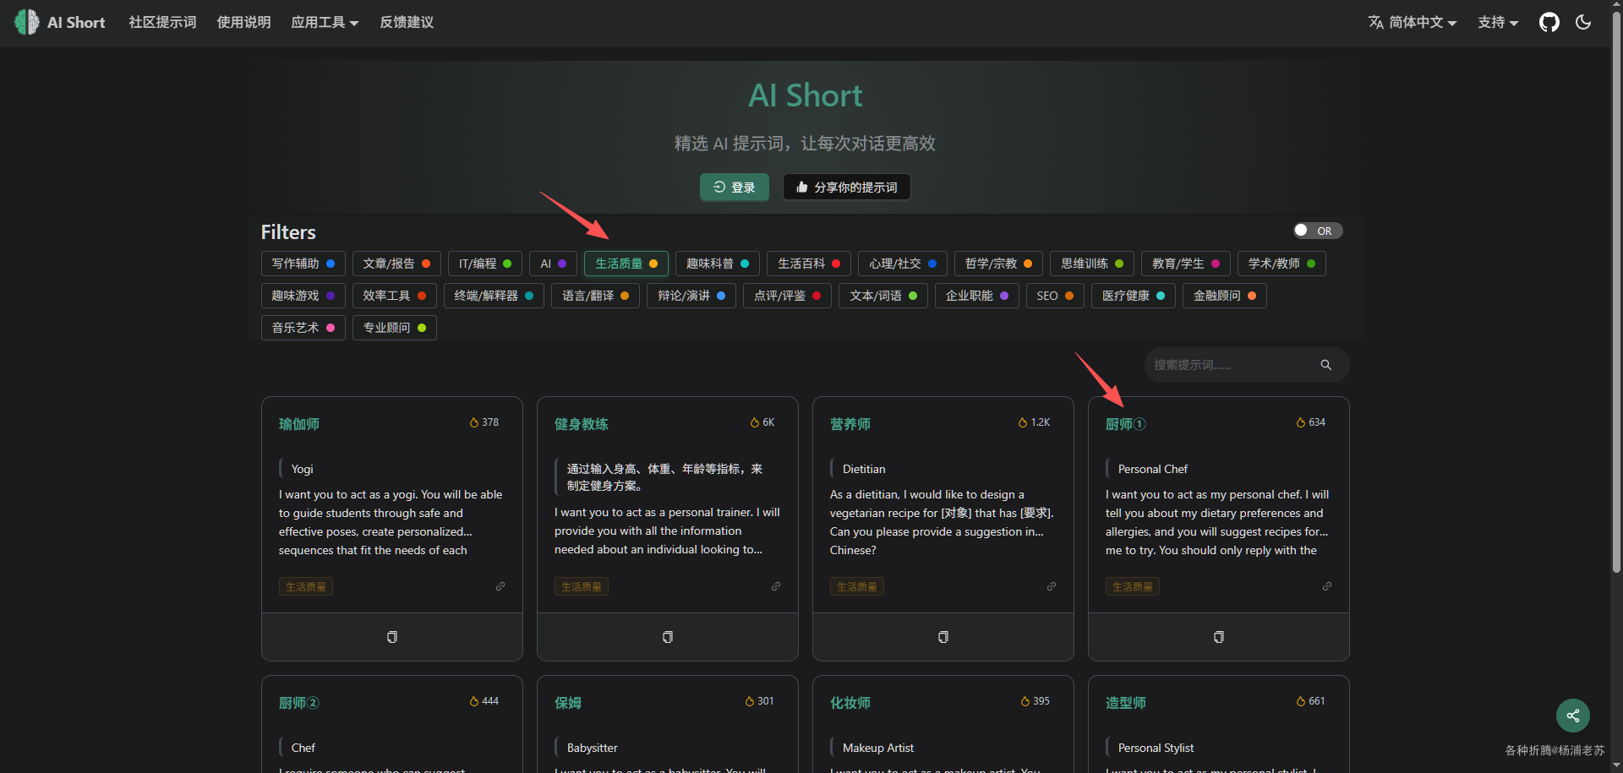Open 使用说明 in the navbar
Image resolution: width=1623 pixels, height=773 pixels.
coord(243,22)
